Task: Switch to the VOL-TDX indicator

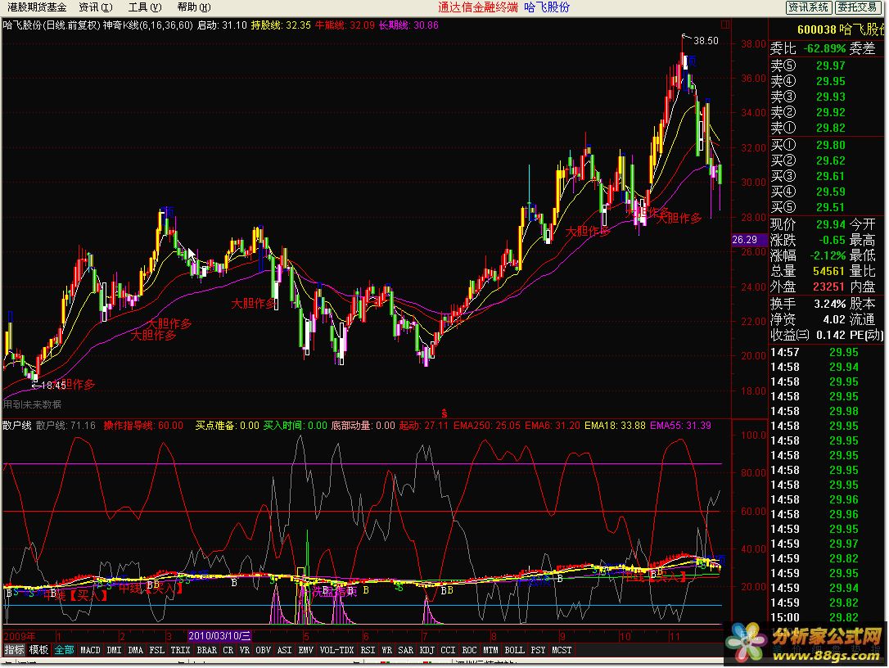Action: (x=336, y=650)
